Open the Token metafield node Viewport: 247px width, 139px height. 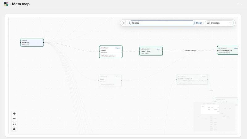coord(118,48)
